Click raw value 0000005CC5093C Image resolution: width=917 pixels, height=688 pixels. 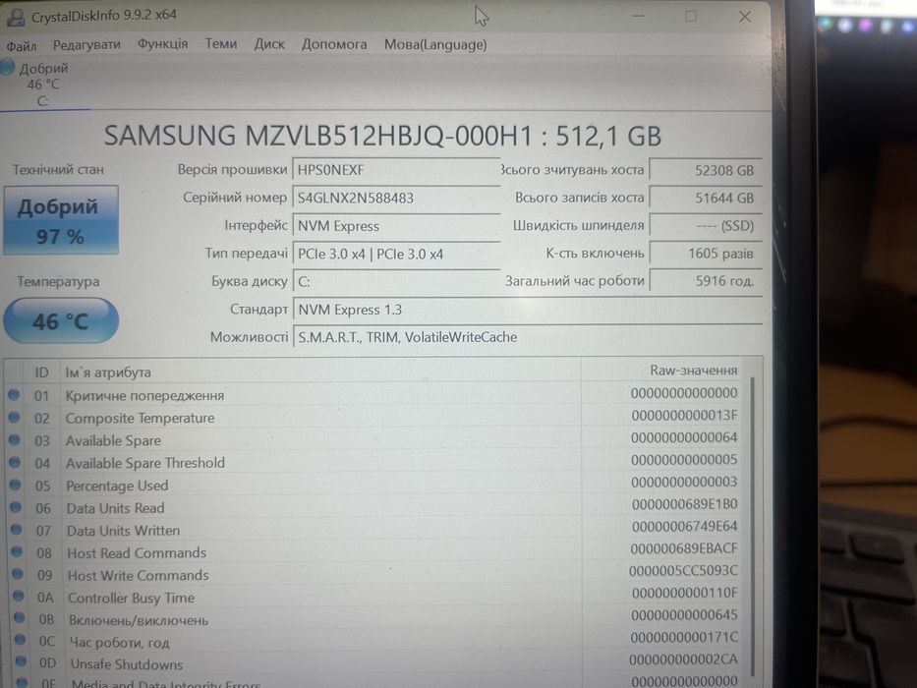[x=683, y=570]
